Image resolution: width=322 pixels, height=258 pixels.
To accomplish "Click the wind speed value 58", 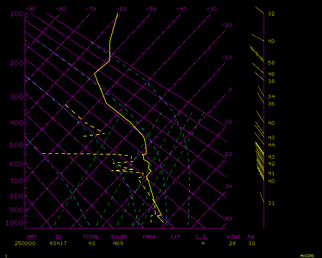I will [271, 63].
